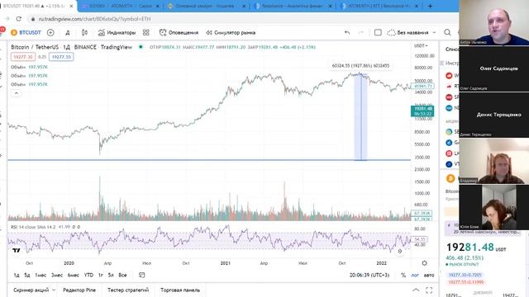Create an alert with Оповещения

click(179, 33)
